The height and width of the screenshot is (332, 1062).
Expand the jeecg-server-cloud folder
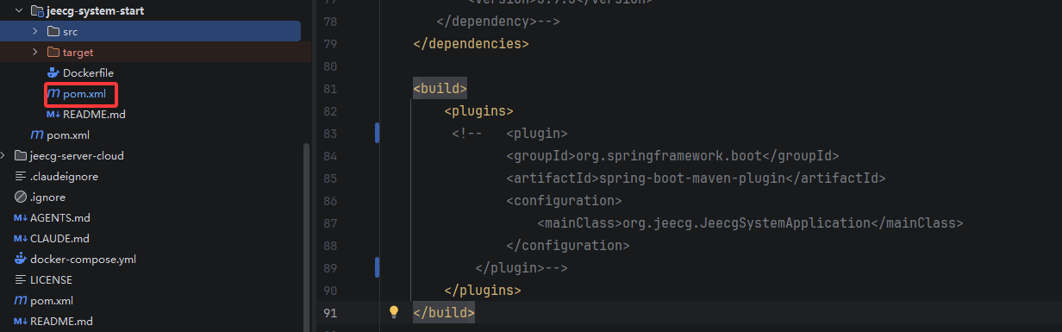pyautogui.click(x=4, y=155)
